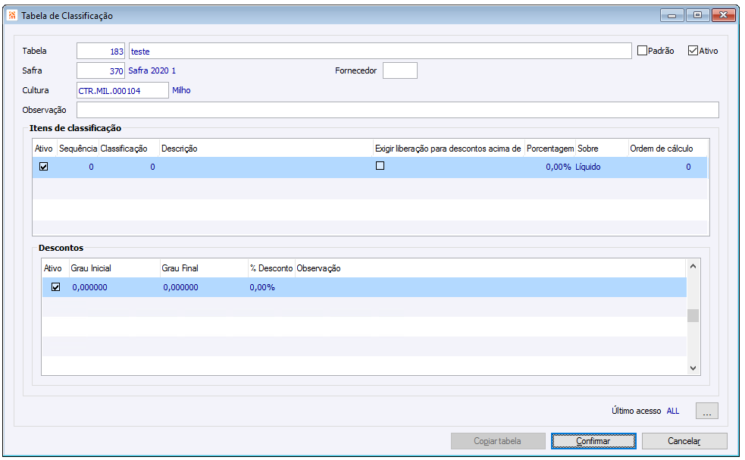Click the Descontos scrollbar thumb

pyautogui.click(x=693, y=315)
